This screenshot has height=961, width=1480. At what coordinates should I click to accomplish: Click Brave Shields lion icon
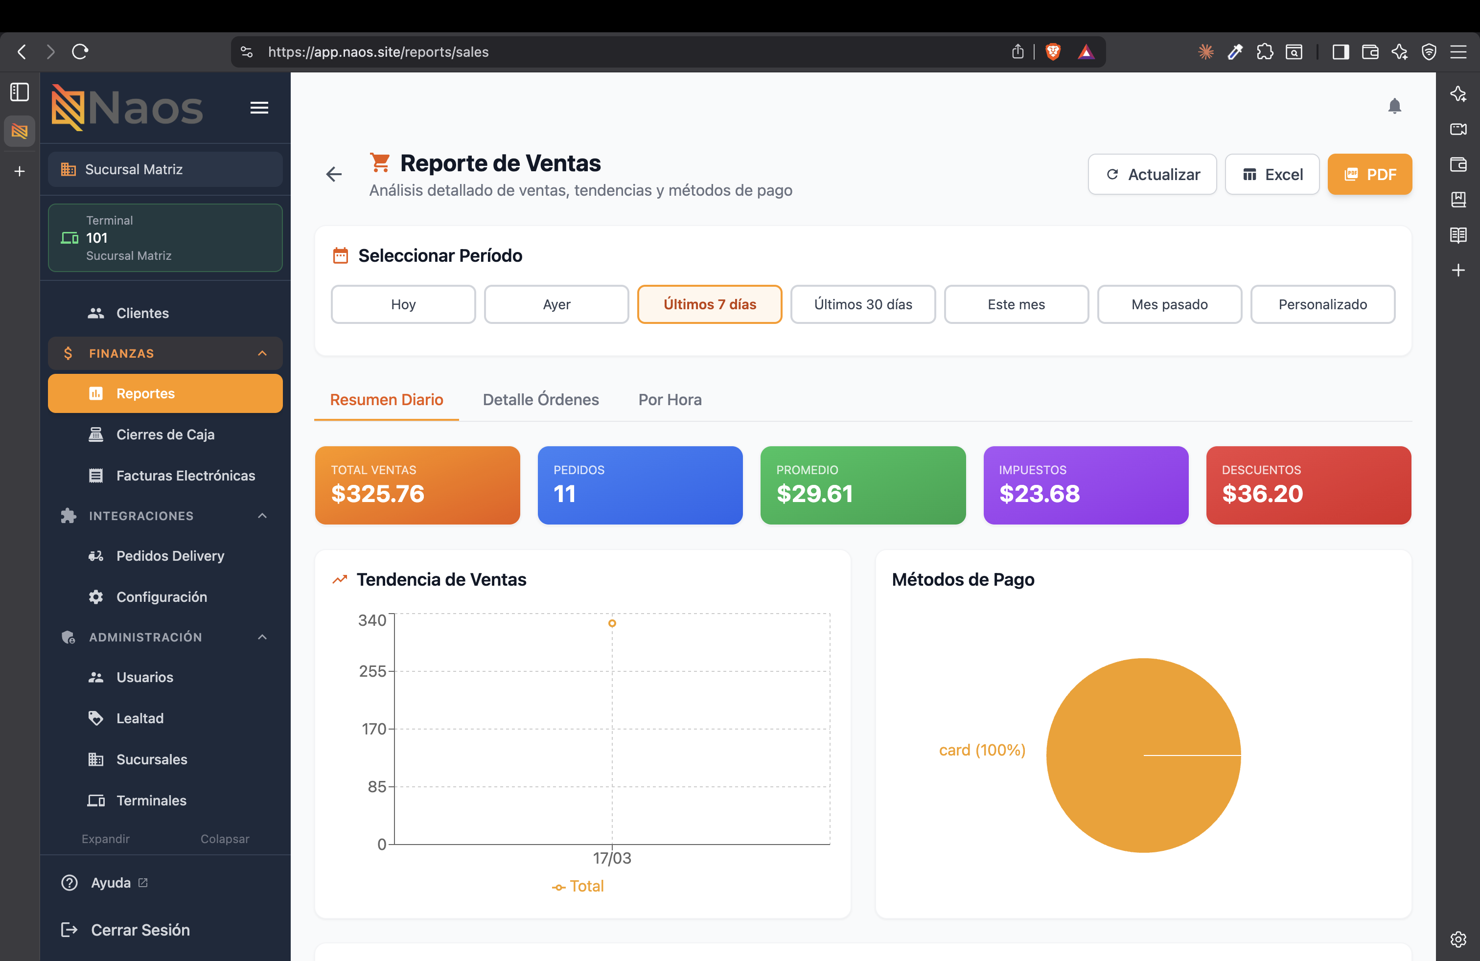point(1052,51)
